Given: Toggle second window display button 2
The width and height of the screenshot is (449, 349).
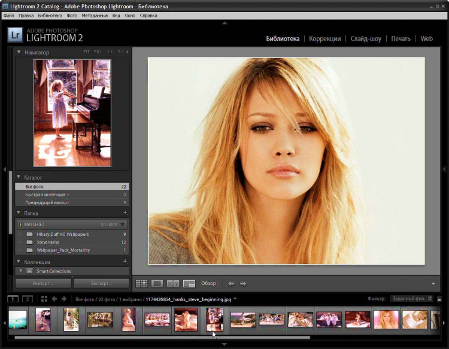Looking at the screenshot, I should pos(27,299).
